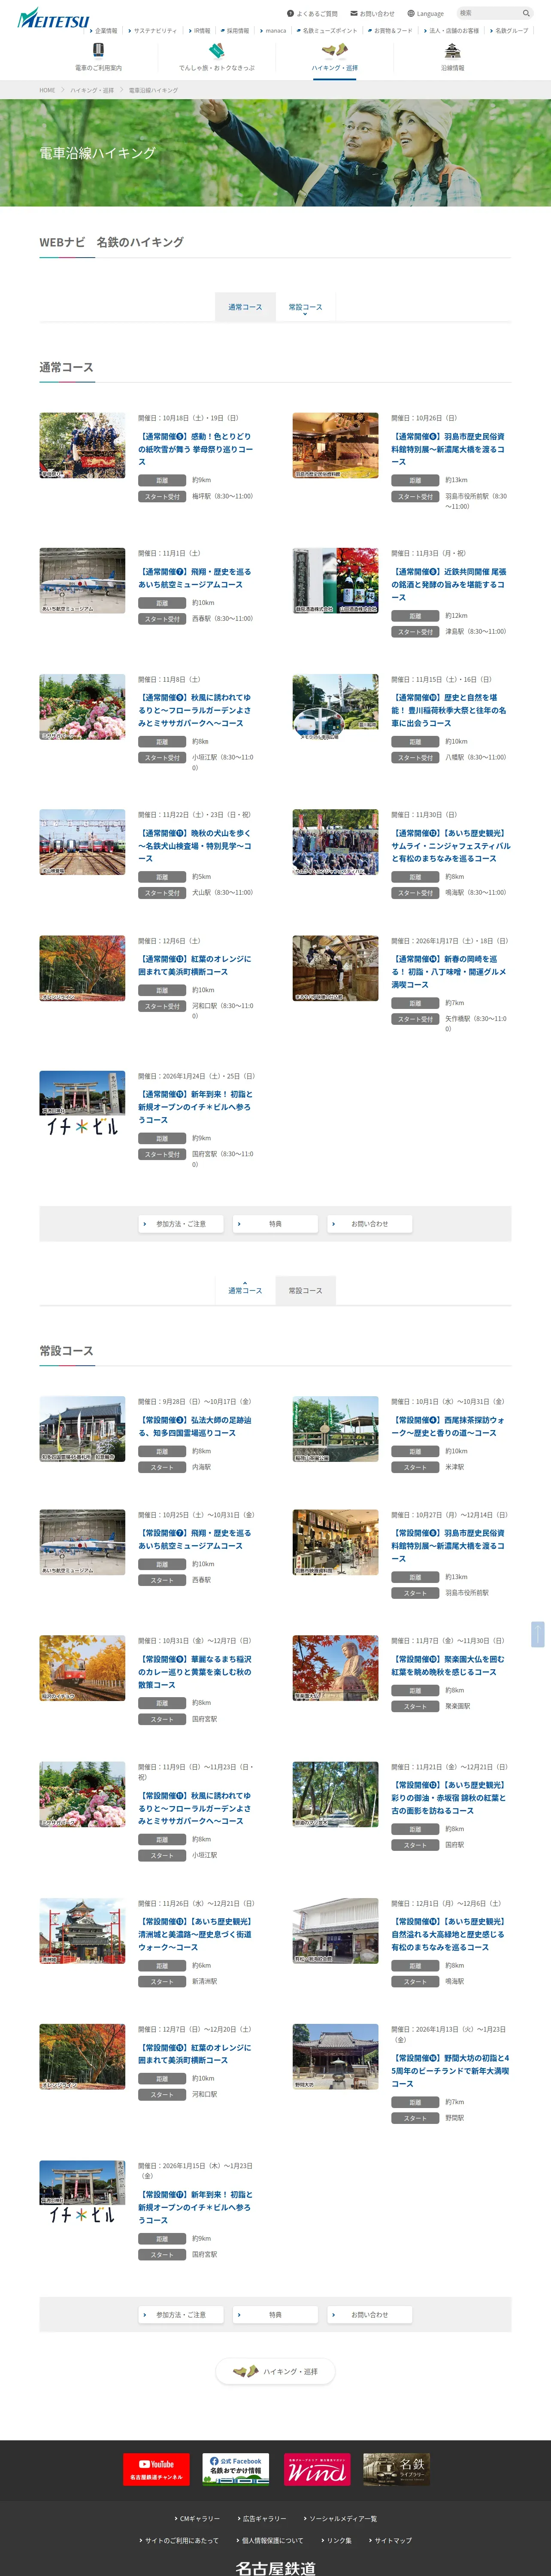Screen dimensions: 551x2576
Task: Open 通常開催 飛翔・歴史を巡る航空ミュージアム thumbnail
Action: coord(82,580)
